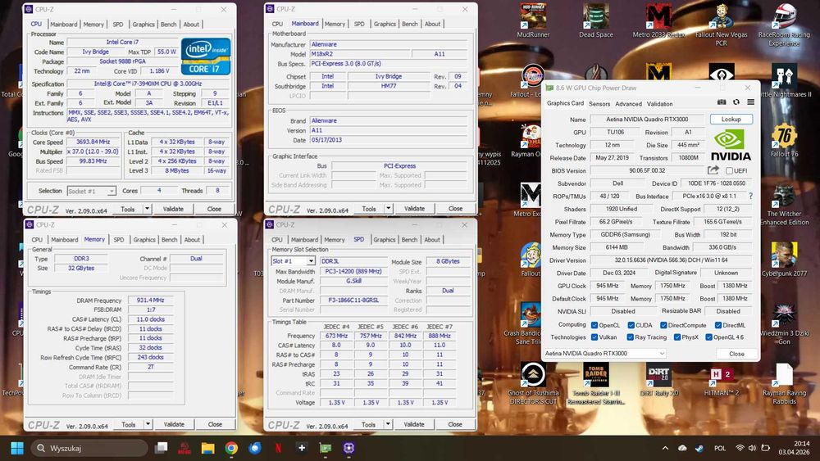Viewport: 820px width, 461px height.
Task: Expand Tools arrow in CPU-Z CPU window
Action: point(147,209)
